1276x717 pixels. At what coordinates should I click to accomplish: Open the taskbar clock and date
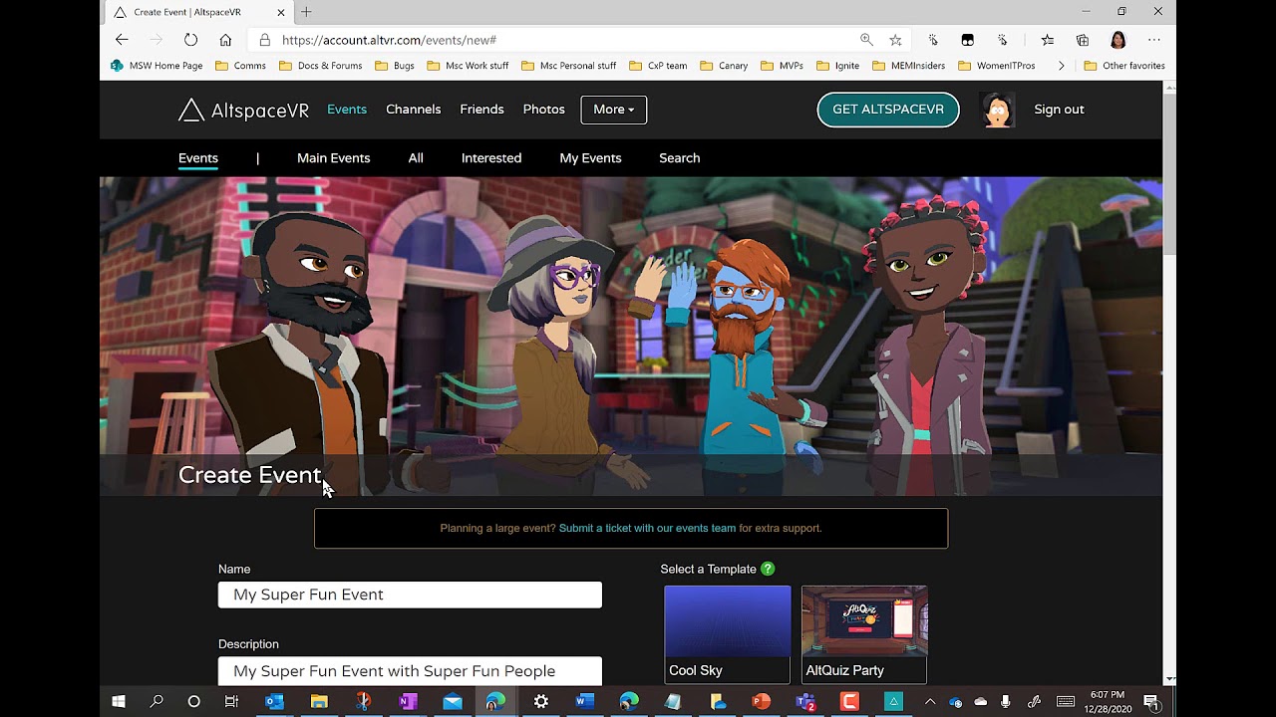pyautogui.click(x=1108, y=702)
